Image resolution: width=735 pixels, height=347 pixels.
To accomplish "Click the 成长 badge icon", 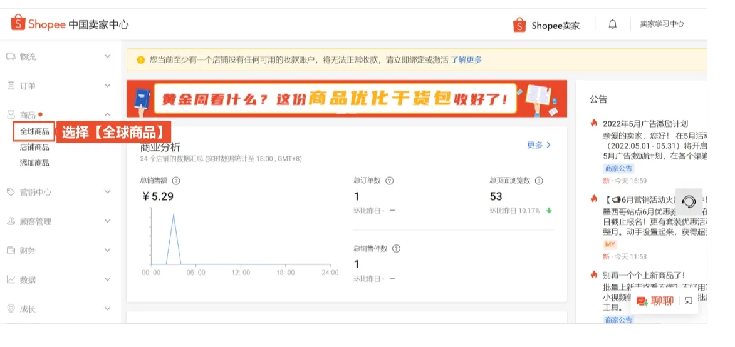I will (11, 309).
